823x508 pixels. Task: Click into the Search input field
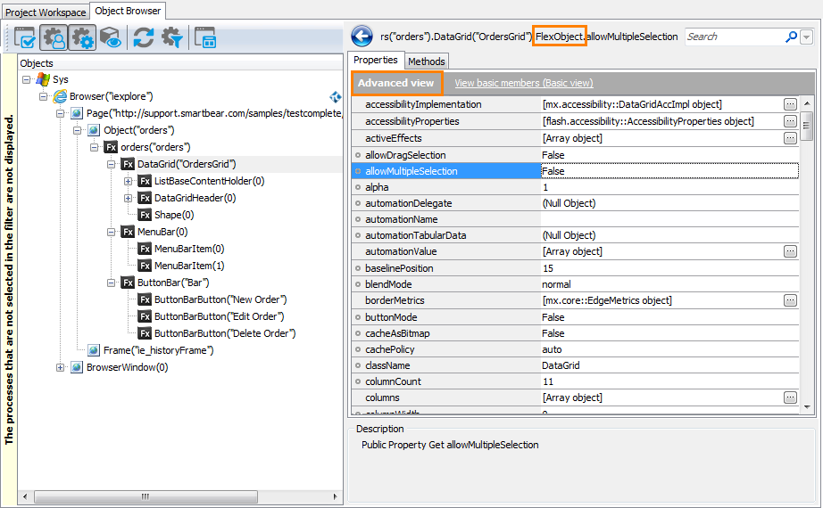(x=732, y=37)
